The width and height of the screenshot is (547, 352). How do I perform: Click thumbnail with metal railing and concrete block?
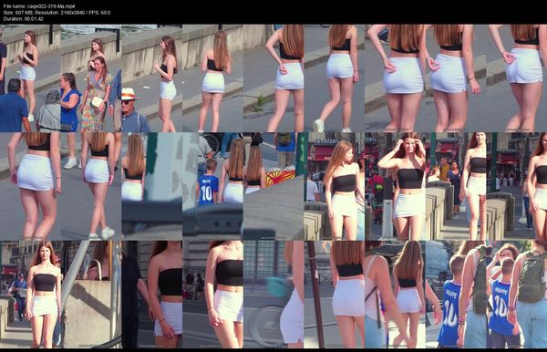coord(91,294)
